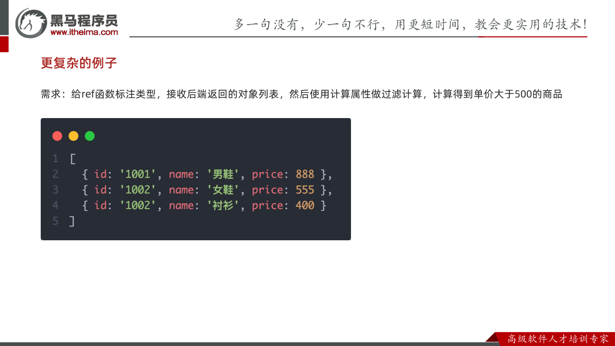Screen dimensions: 615x346
Task: Select the name value '衬衫'
Action: pos(223,205)
